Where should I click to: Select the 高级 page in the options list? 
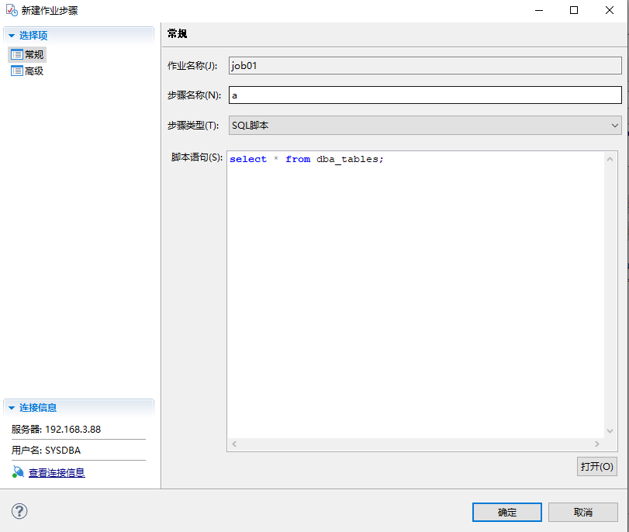pos(27,71)
